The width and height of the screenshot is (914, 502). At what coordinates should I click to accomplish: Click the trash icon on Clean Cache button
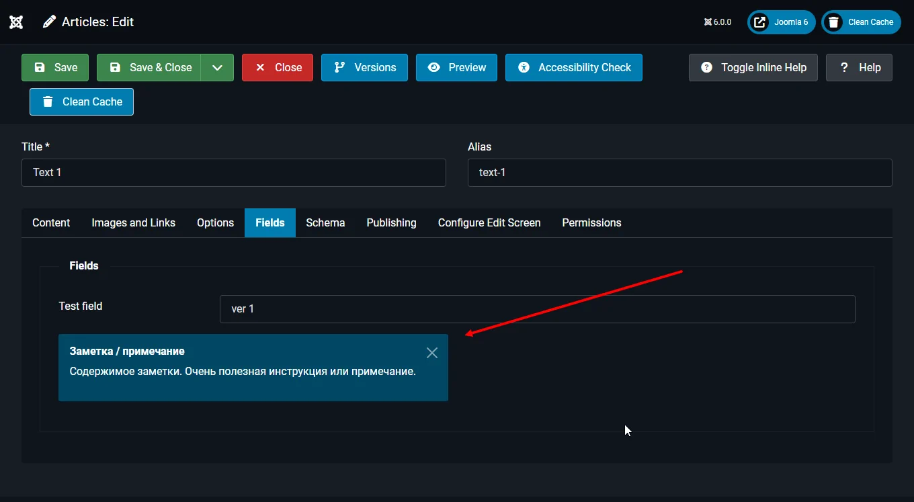(x=47, y=101)
